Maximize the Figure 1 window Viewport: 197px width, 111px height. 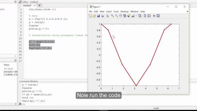coord(176,7)
